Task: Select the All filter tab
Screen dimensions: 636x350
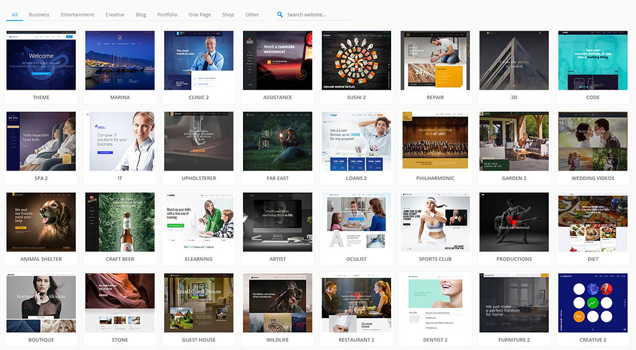Action: point(15,15)
